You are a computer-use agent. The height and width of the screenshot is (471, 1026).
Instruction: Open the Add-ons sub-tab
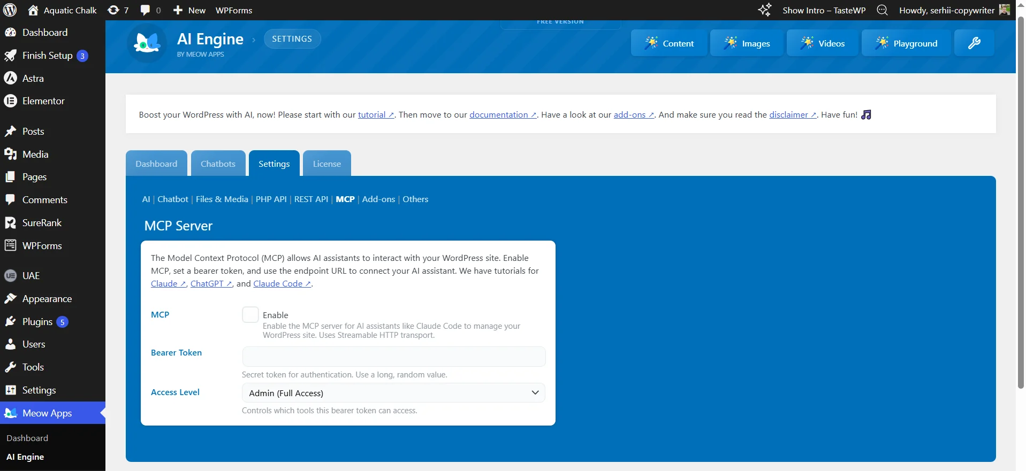pyautogui.click(x=379, y=199)
